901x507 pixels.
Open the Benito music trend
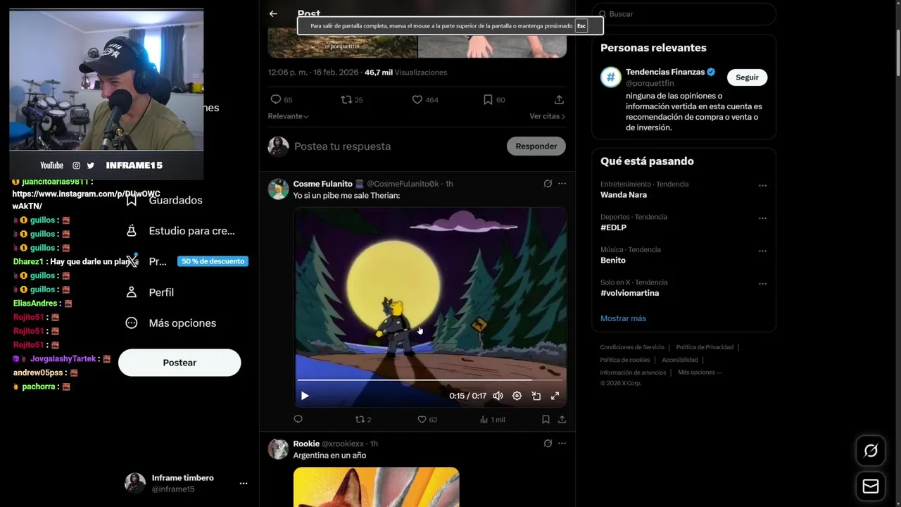612,261
